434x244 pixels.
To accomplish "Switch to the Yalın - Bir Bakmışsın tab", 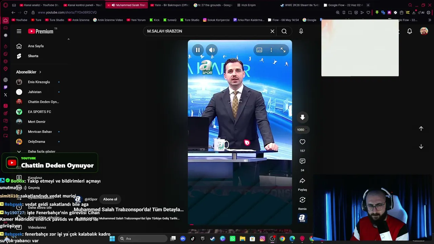I will (x=169, y=5).
